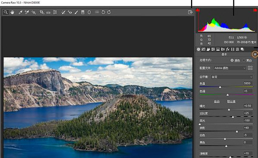The width and height of the screenshot is (258, 158).
Task: Click the 自动 (Auto) link
Action: (x=217, y=101)
